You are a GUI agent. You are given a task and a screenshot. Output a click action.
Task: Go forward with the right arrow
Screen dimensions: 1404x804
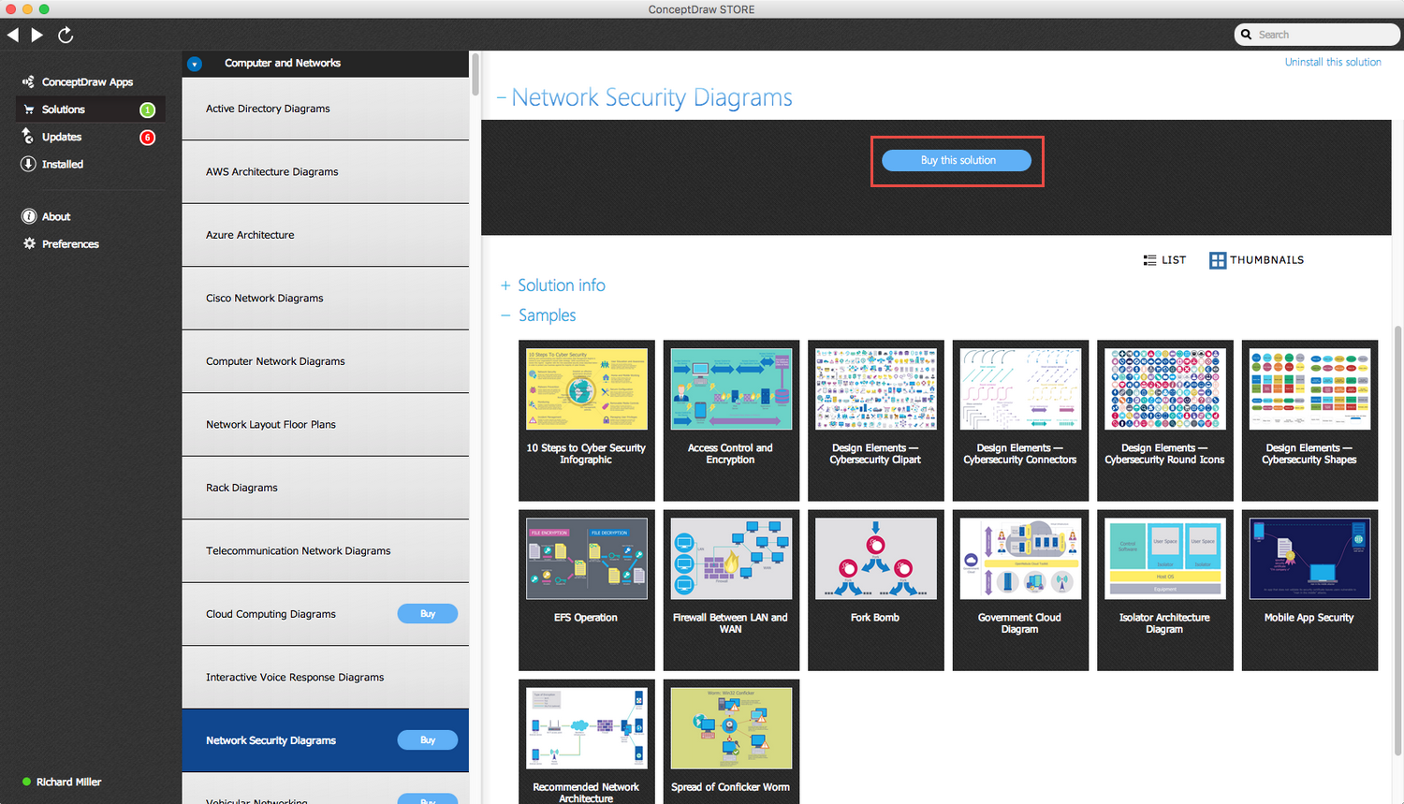[37, 35]
